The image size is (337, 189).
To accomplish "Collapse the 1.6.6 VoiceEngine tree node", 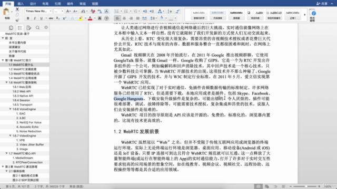I will pos(10,109).
